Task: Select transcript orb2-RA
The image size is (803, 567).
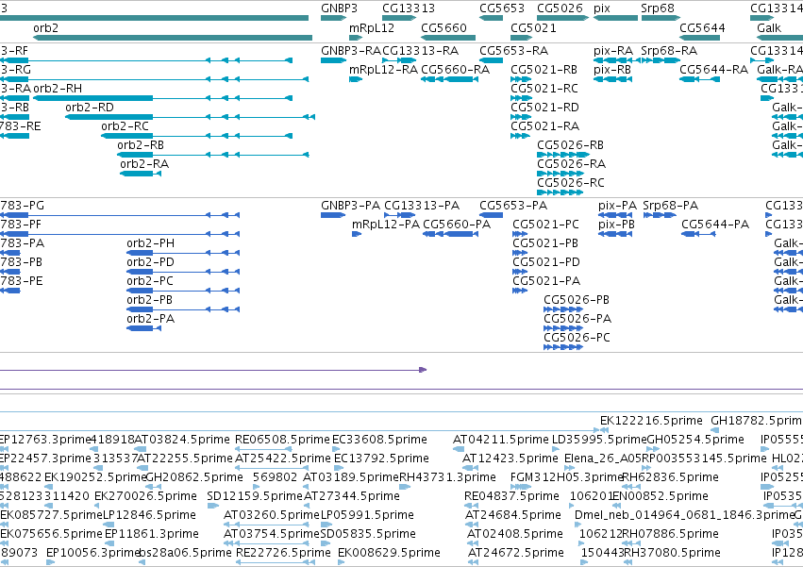Action: 144,164
